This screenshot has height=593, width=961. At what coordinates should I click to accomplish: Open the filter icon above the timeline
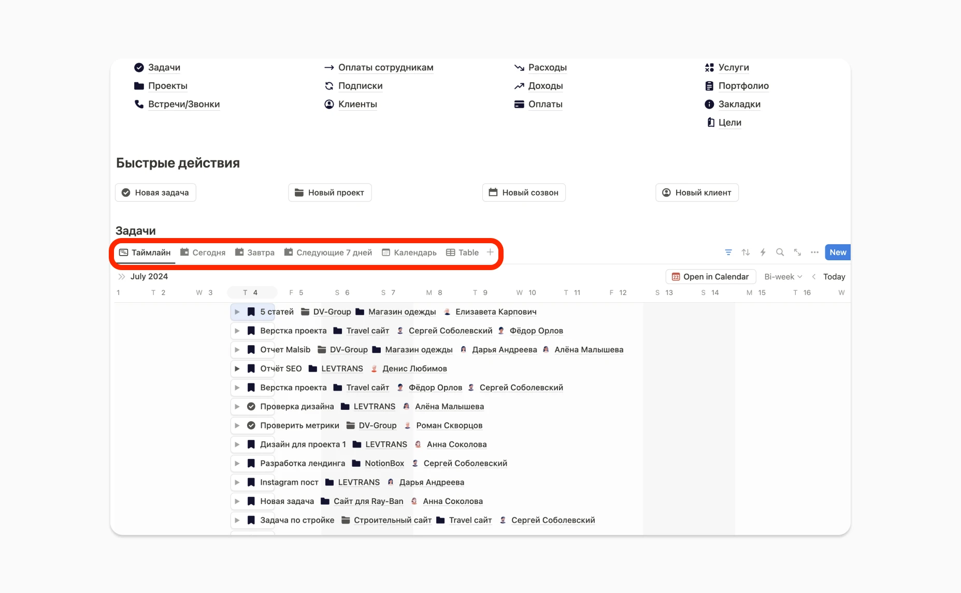(x=728, y=252)
